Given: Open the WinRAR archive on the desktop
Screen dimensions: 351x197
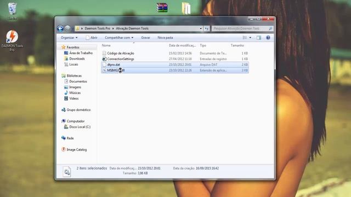Looking at the screenshot, I should tap(162, 8).
